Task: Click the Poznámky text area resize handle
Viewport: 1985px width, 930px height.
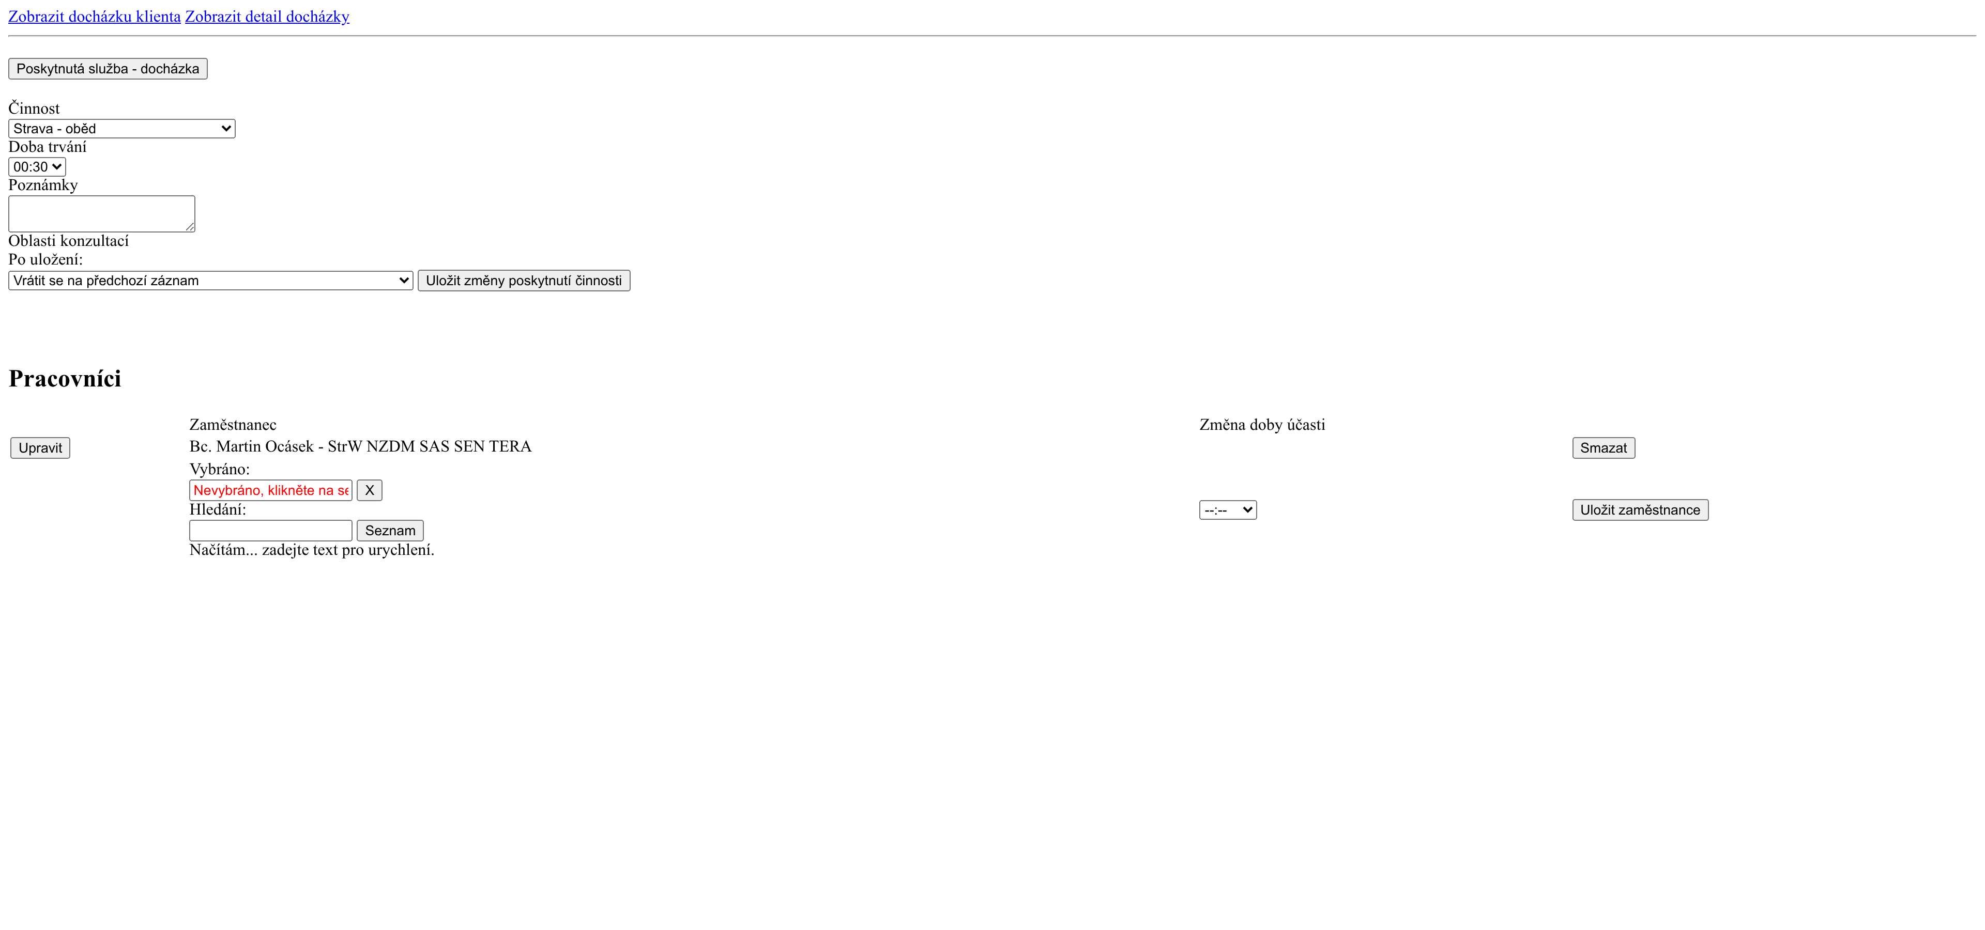Action: point(190,227)
